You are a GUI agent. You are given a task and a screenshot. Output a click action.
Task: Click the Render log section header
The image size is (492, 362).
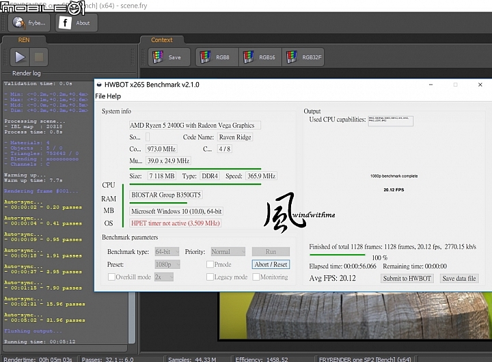27,73
